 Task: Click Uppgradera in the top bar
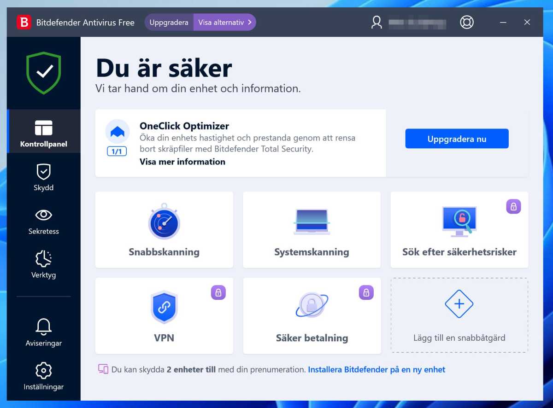(x=168, y=22)
